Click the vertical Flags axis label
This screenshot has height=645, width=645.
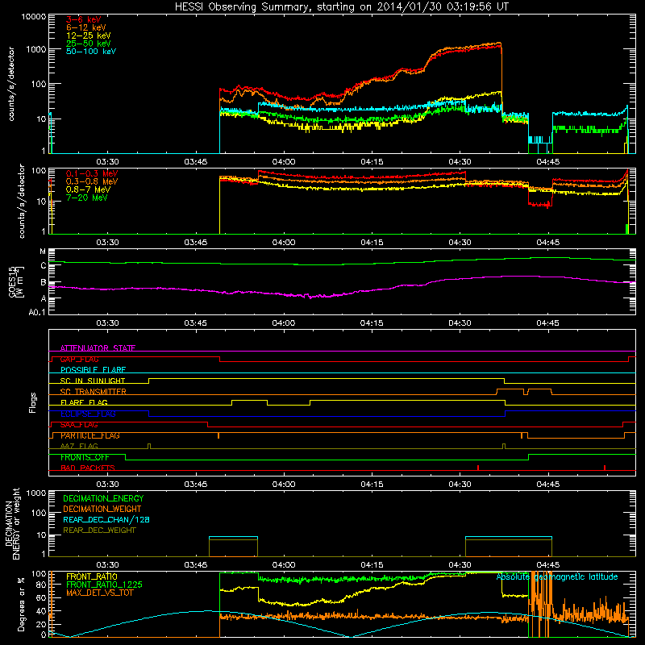(33, 402)
